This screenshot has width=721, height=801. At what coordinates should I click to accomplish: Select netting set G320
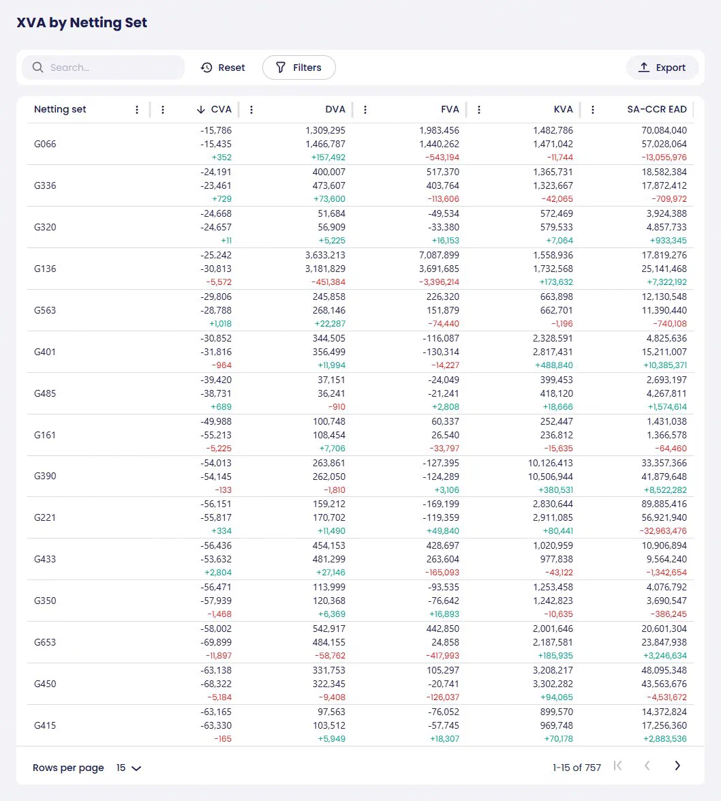pyautogui.click(x=45, y=227)
